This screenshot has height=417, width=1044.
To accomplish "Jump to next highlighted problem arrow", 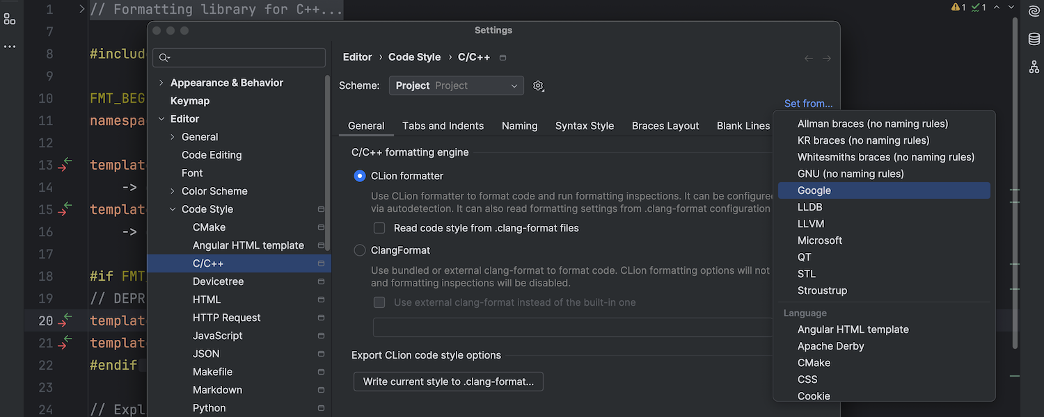I will pos(1013,8).
